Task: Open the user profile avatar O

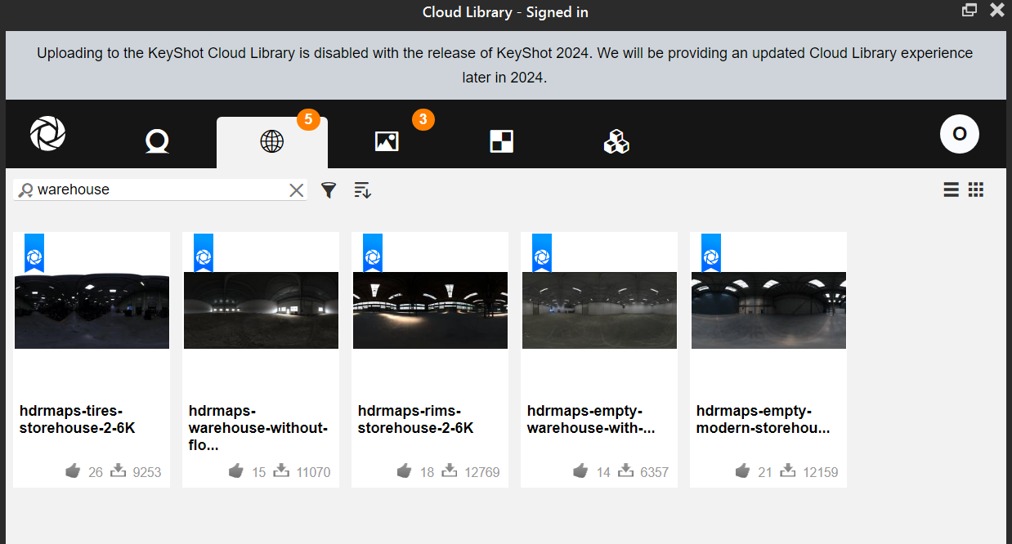Action: pyautogui.click(x=960, y=134)
